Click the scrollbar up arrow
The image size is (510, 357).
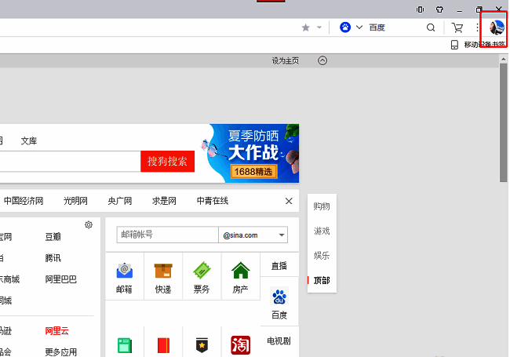tap(504, 59)
